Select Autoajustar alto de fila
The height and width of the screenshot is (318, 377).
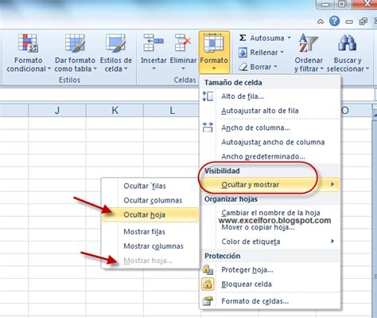(x=270, y=111)
